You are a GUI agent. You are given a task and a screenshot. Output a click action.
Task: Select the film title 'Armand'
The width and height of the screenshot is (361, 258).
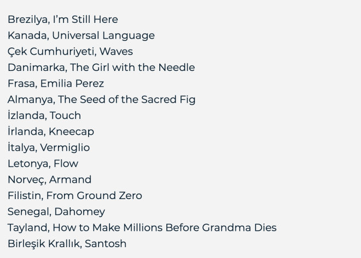tap(70, 179)
